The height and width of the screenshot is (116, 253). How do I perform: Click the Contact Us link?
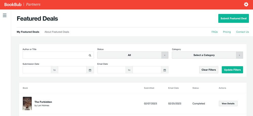point(243,32)
